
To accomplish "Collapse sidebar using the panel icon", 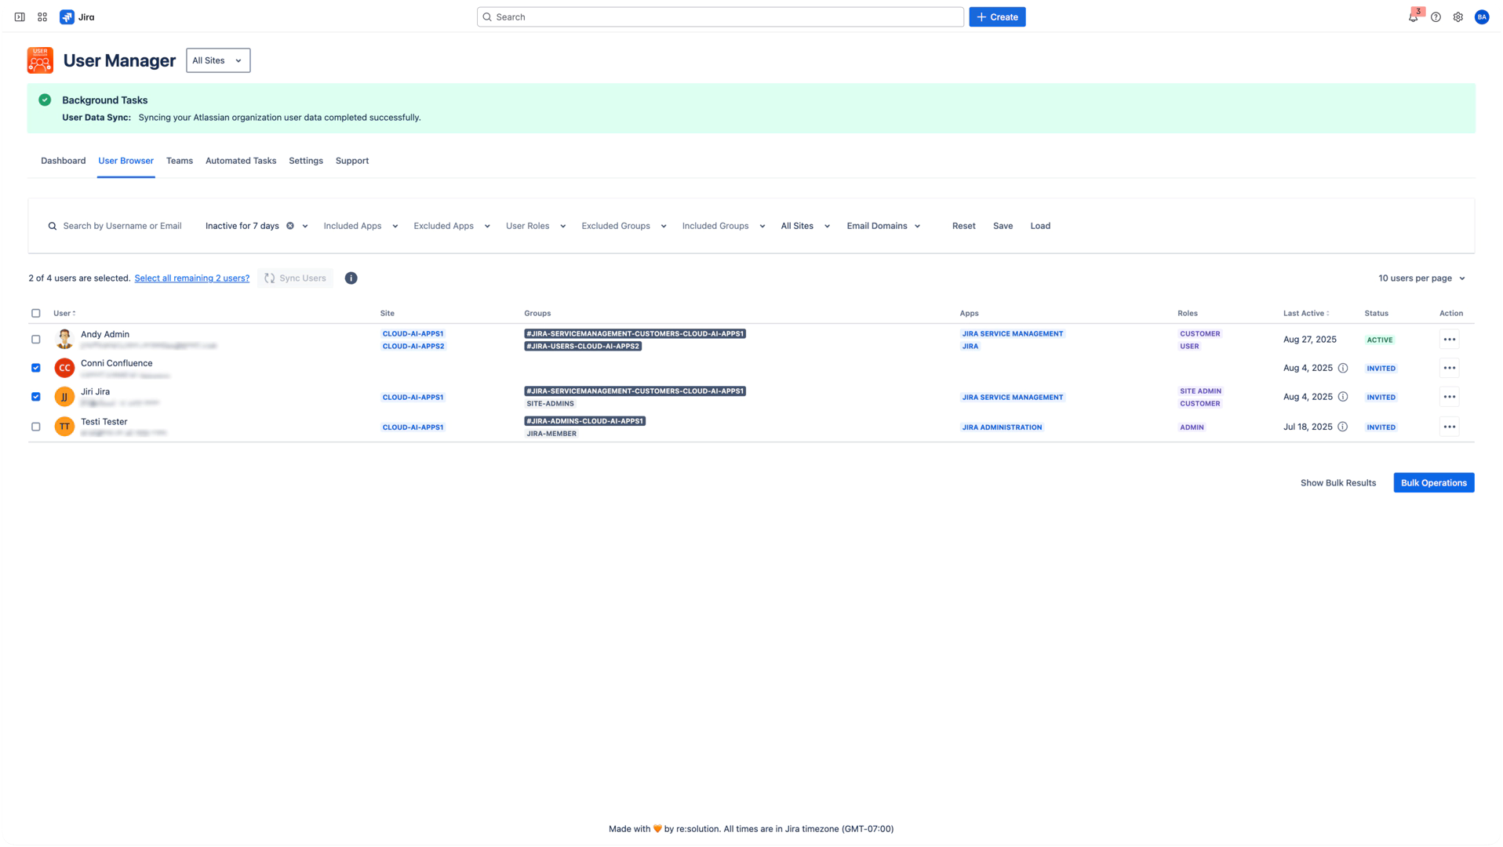I will pos(20,17).
